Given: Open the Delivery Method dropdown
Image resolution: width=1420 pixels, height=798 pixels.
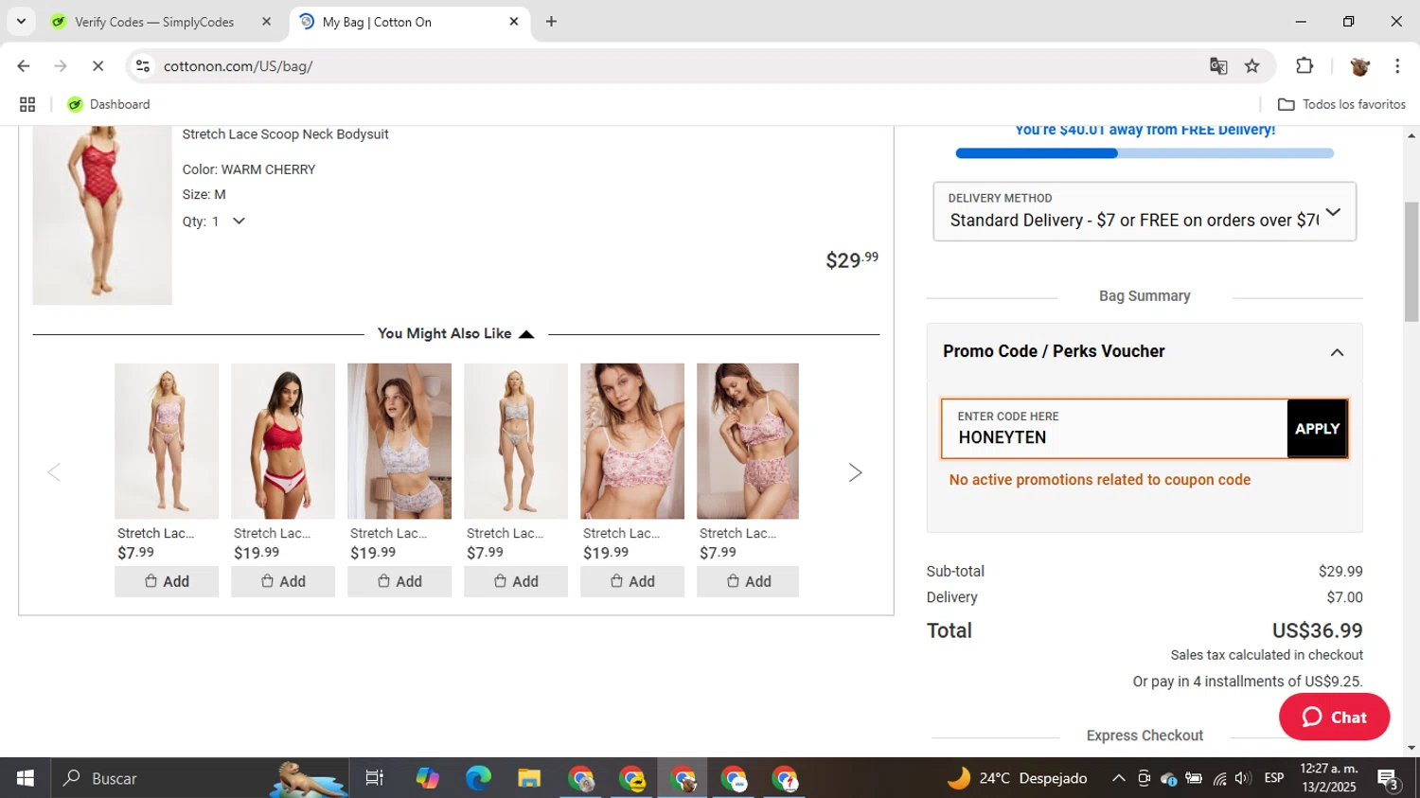Looking at the screenshot, I should click(x=1145, y=211).
